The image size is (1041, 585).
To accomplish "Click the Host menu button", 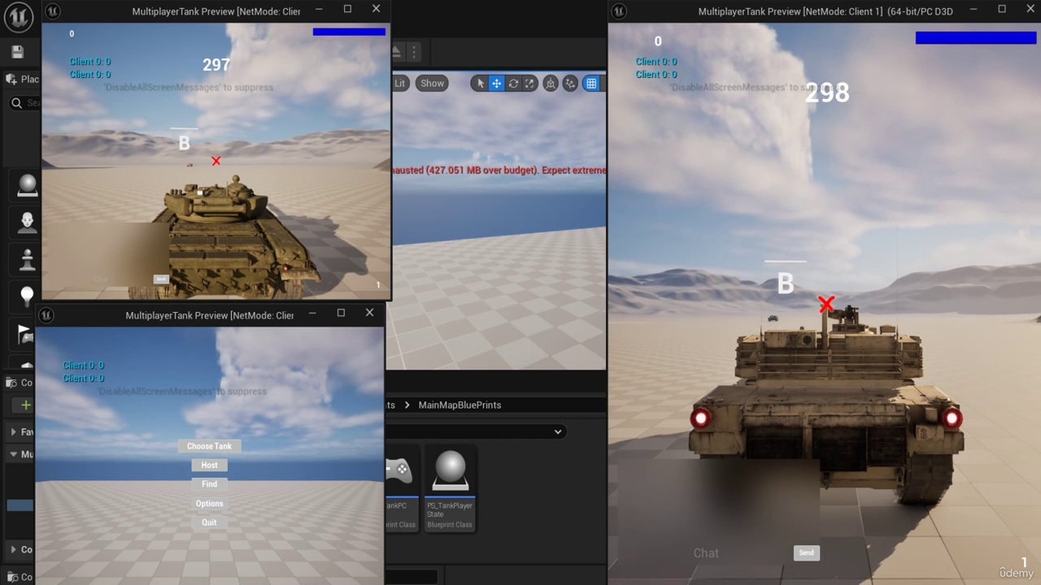I will coord(209,465).
